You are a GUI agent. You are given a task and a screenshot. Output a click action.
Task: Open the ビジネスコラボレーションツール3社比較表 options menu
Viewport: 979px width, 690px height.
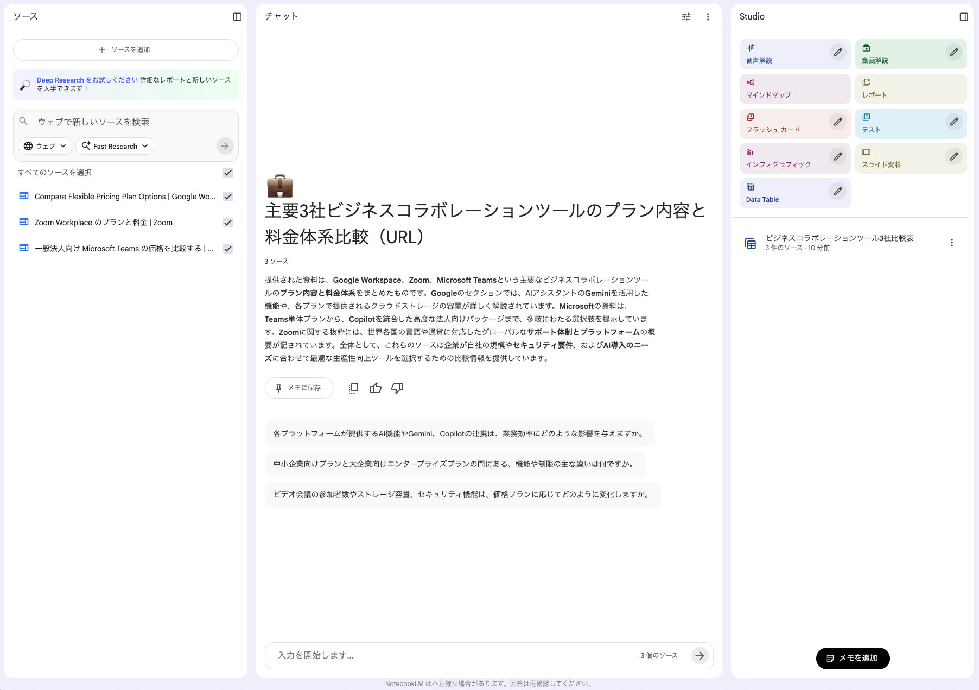(x=951, y=243)
